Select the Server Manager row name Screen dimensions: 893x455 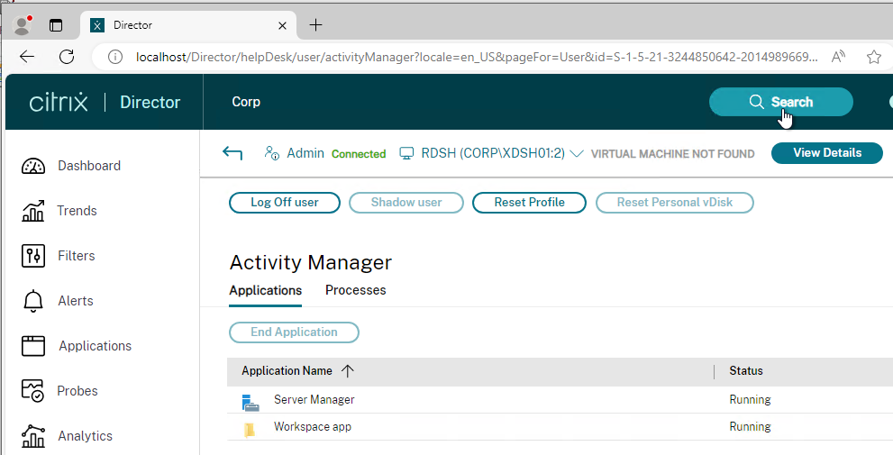(x=314, y=400)
